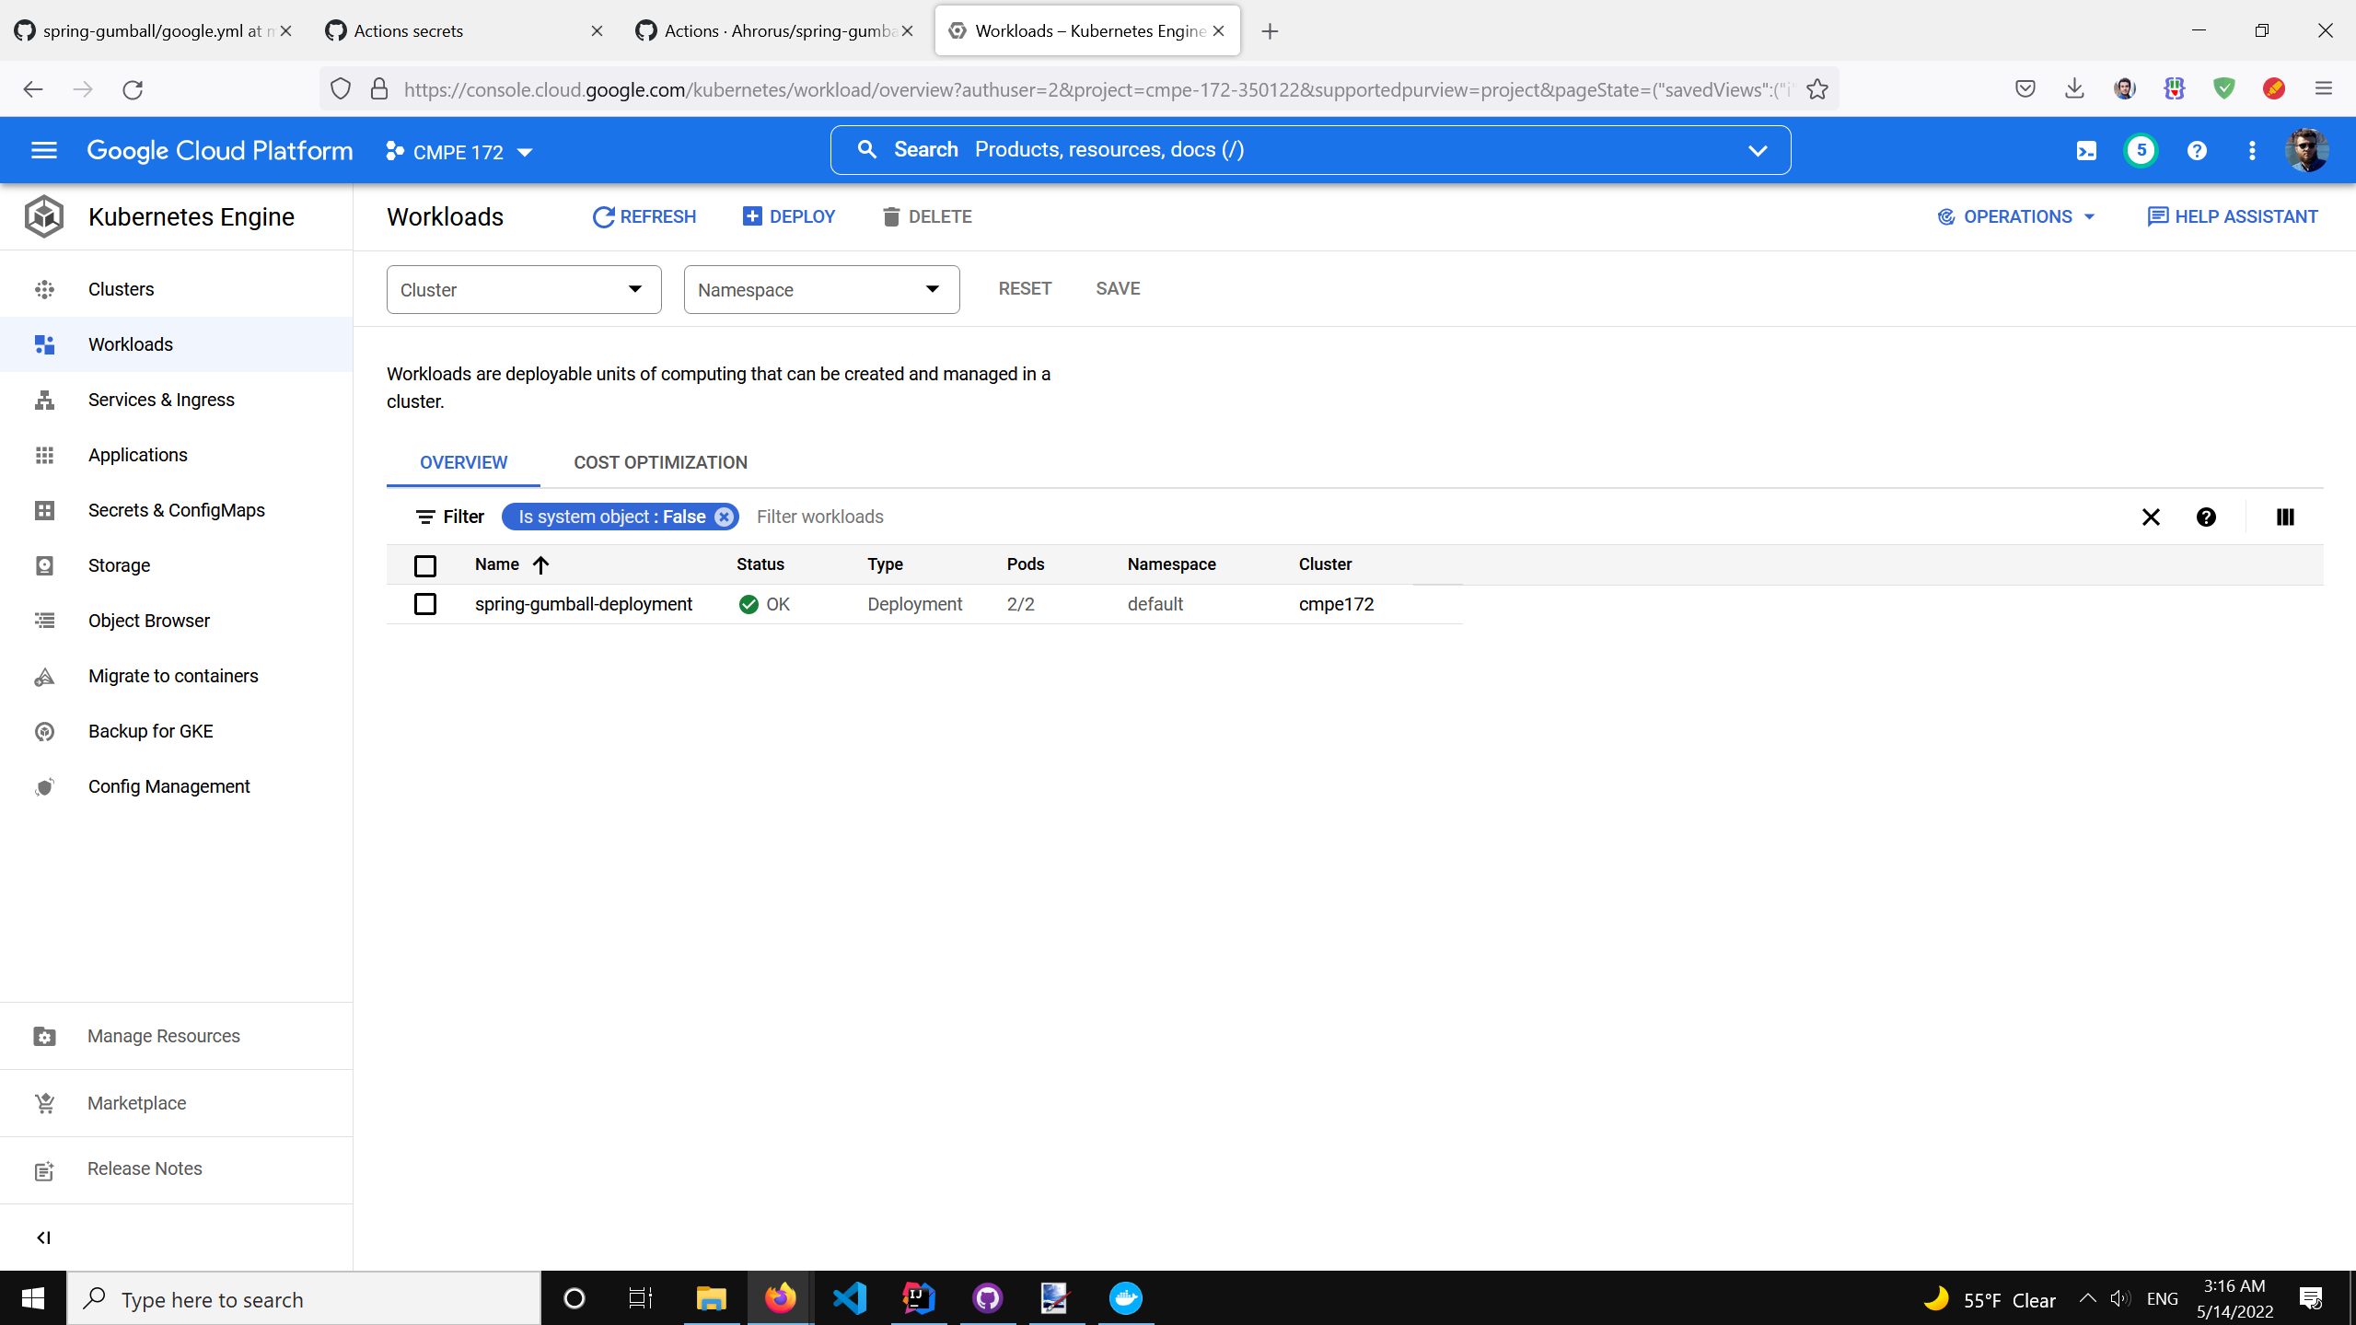Image resolution: width=2356 pixels, height=1325 pixels.
Task: Click the Kubernetes Engine logo icon
Action: (x=44, y=217)
